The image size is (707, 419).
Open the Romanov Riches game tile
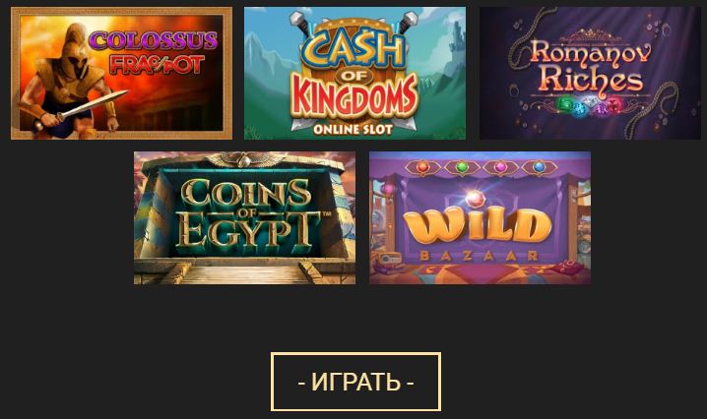[590, 73]
